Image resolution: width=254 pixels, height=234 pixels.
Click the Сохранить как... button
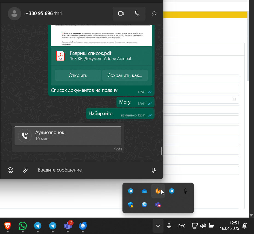(125, 75)
